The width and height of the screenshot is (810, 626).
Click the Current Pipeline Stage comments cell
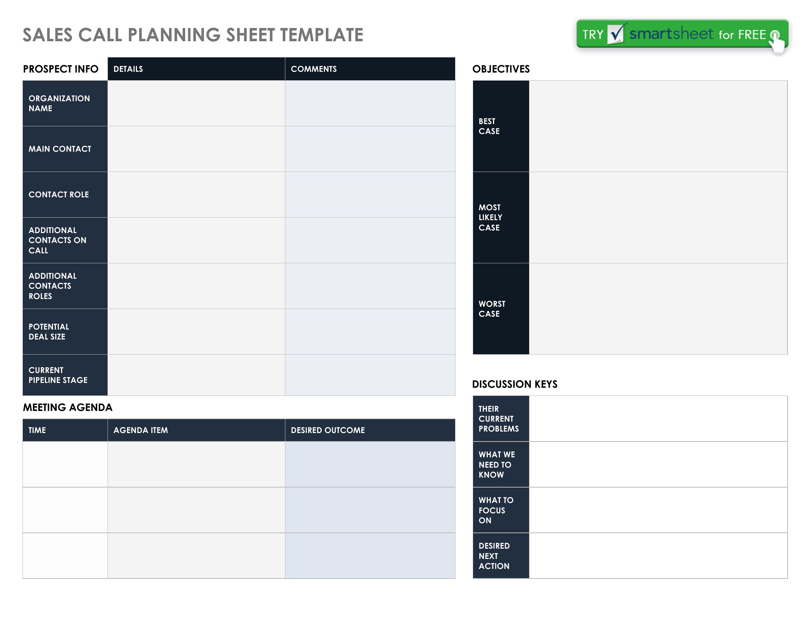coord(370,375)
